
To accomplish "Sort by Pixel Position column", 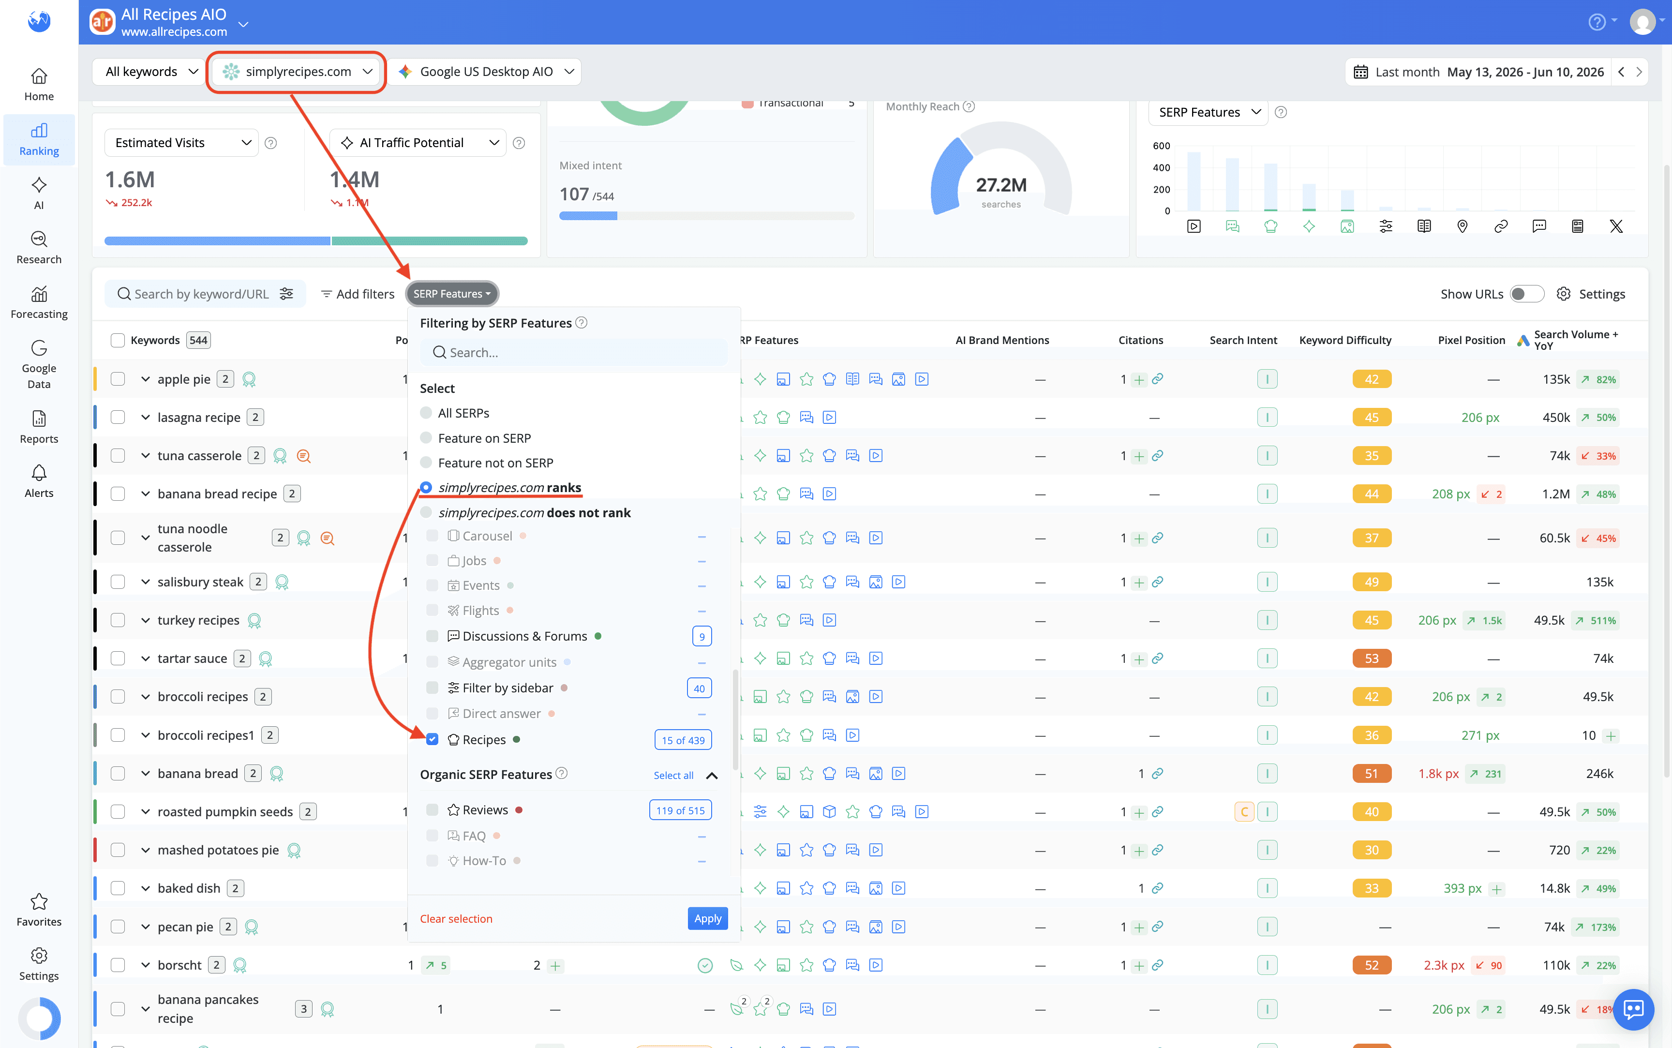I will pyautogui.click(x=1471, y=340).
